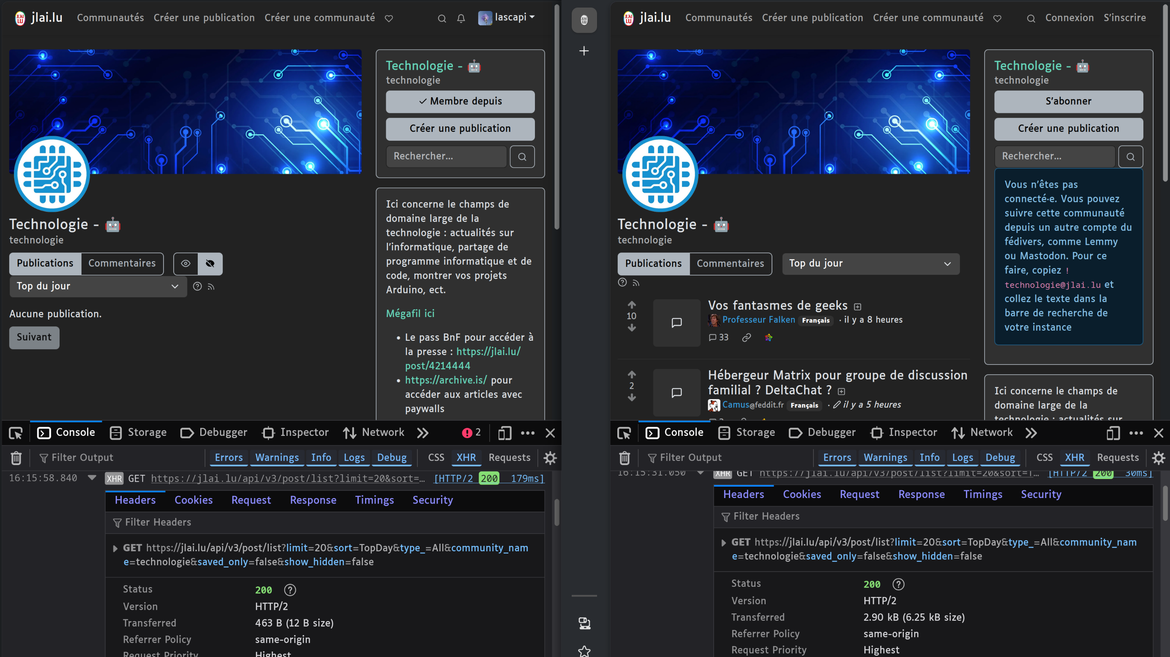This screenshot has height=657, width=1170.
Task: Toggle hide posts crossed-eye icon
Action: point(210,263)
